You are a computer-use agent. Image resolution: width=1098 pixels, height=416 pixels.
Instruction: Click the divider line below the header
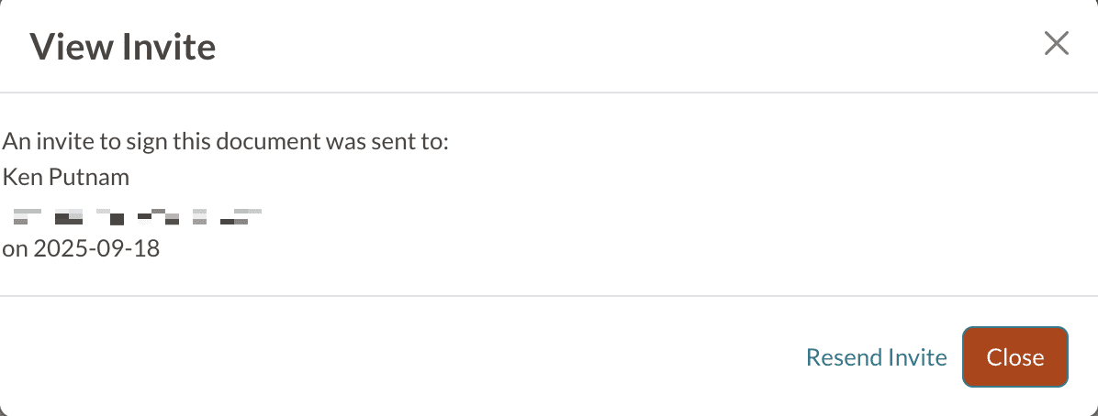pos(549,93)
